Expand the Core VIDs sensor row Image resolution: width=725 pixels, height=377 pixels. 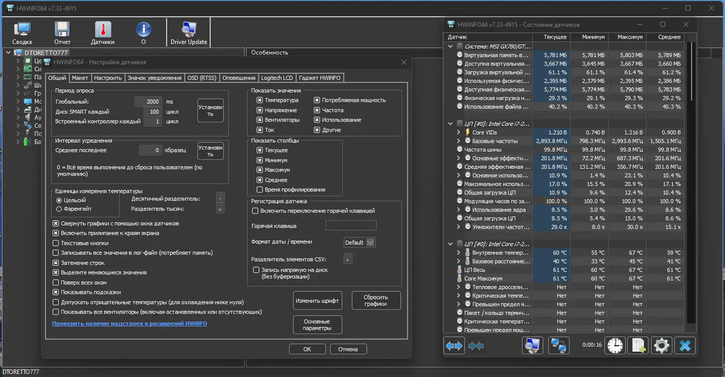(459, 132)
